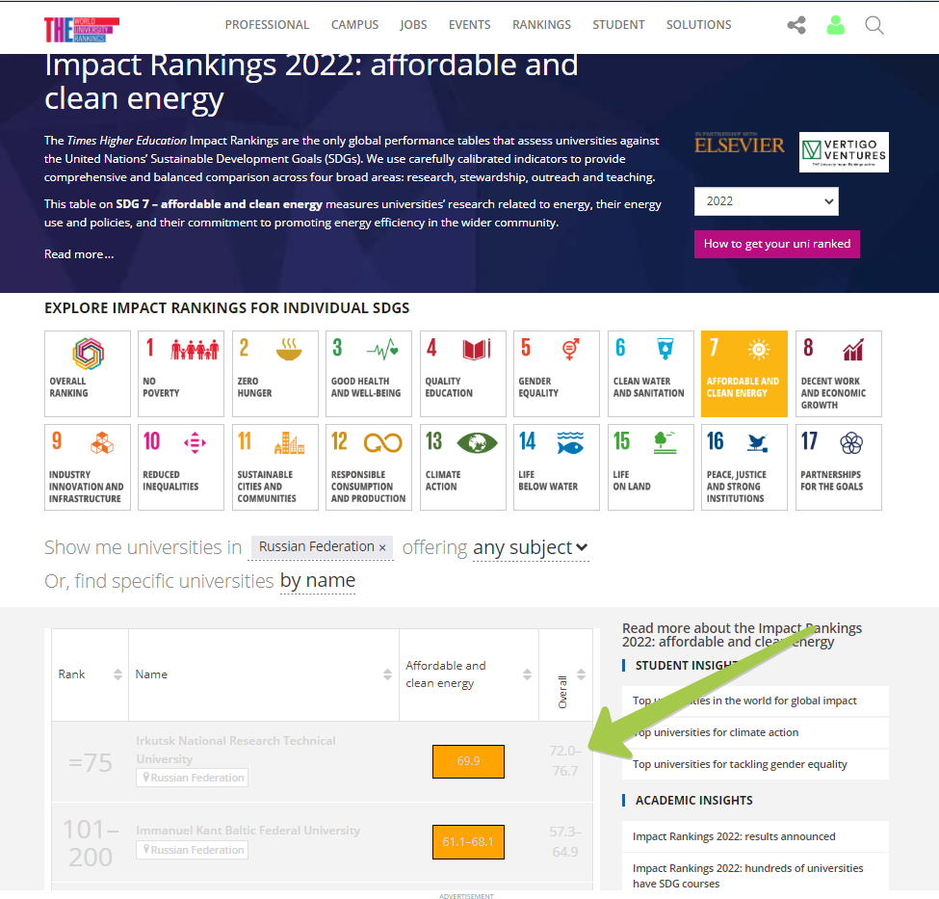
Task: Select the Overall Ranking SDG tile
Action: [88, 374]
